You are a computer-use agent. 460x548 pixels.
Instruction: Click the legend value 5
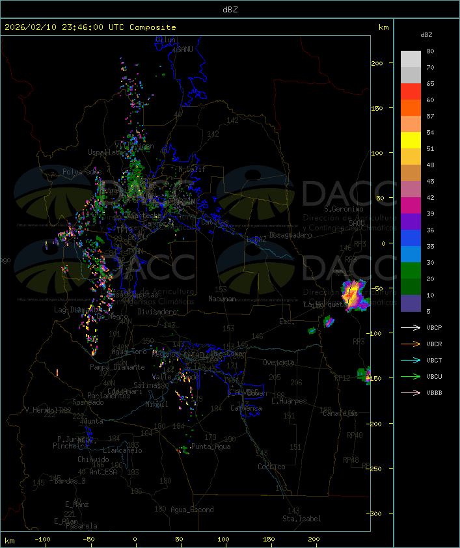[x=428, y=311]
